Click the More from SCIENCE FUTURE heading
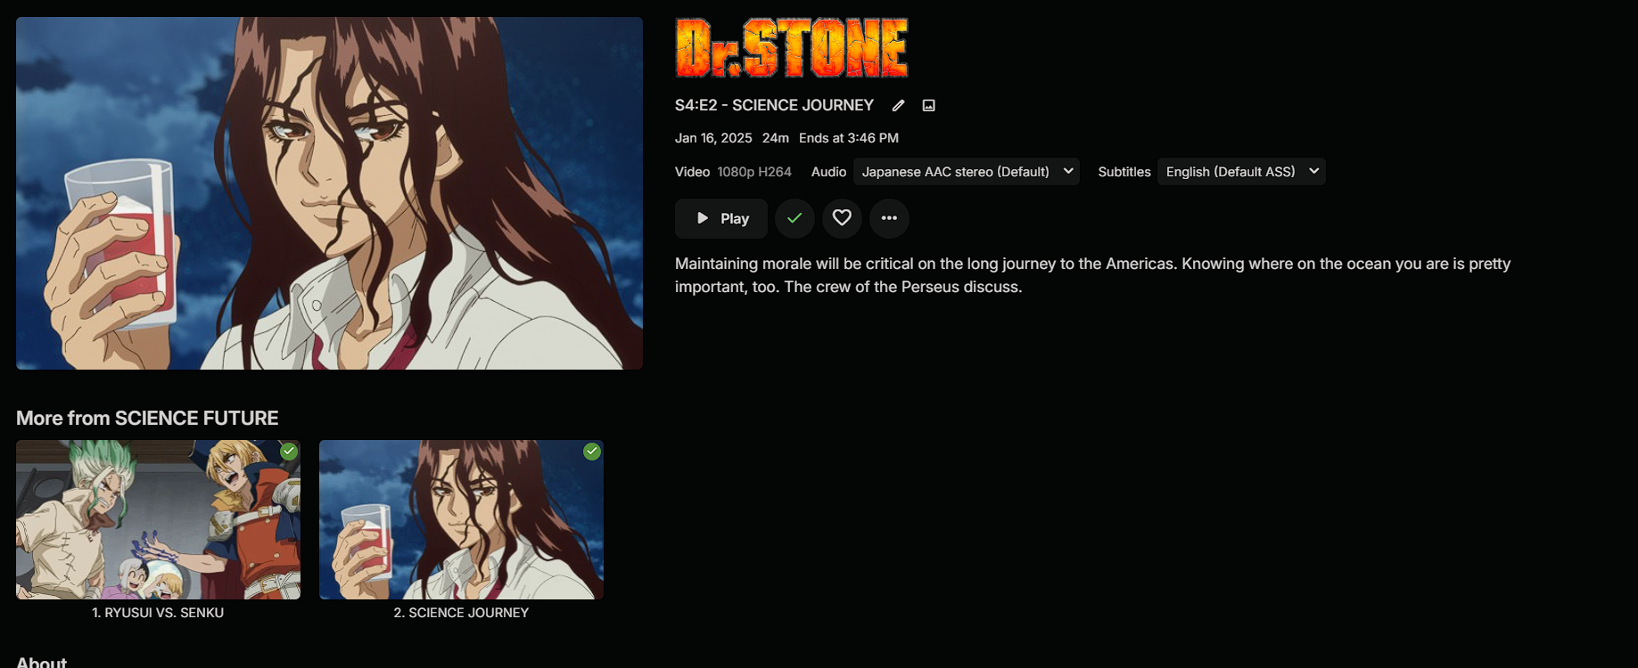 click(147, 418)
